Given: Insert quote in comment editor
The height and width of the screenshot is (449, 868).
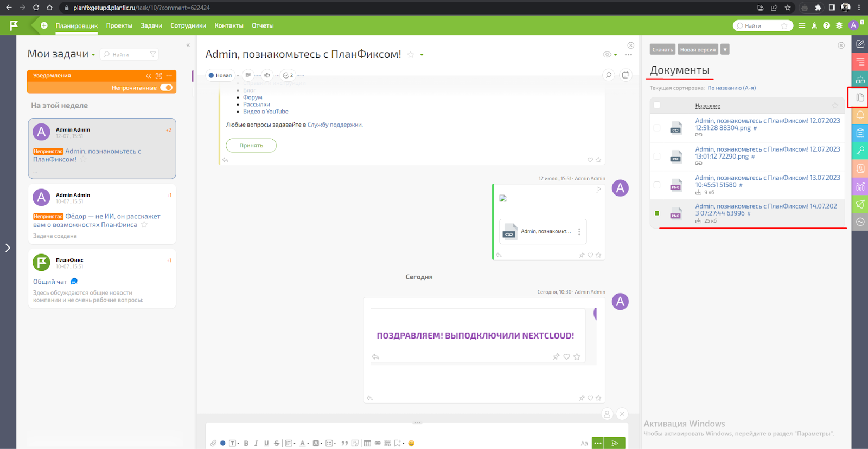Looking at the screenshot, I should tap(344, 443).
